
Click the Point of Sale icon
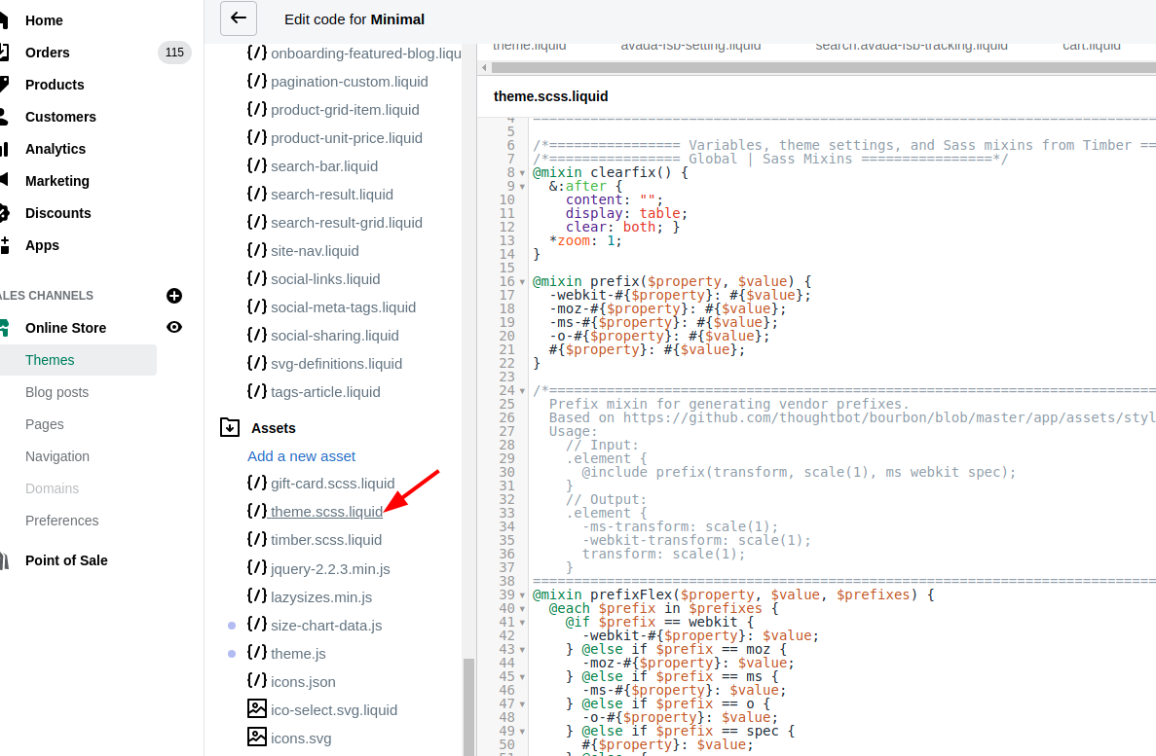click(x=4, y=560)
